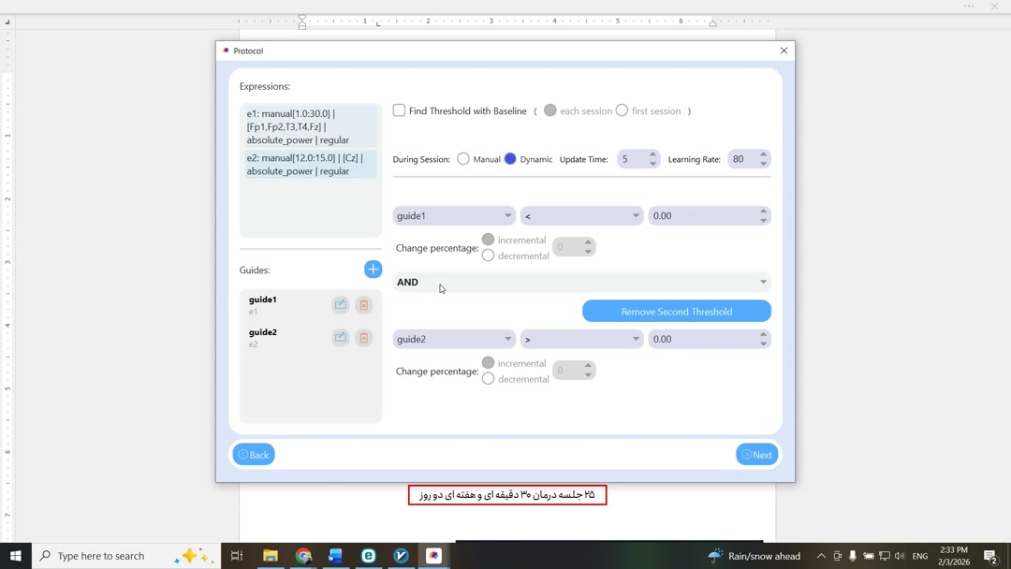Screen dimensions: 1011x569
Task: Open the guide1 guide dropdown
Action: [x=454, y=215]
